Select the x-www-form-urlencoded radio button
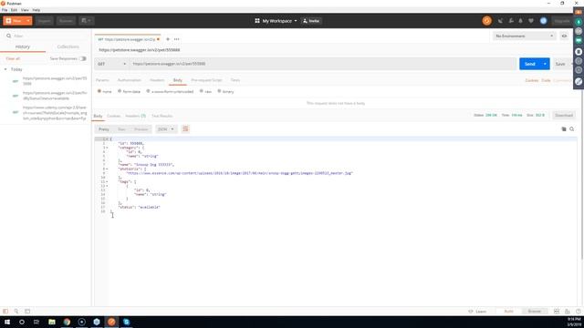Image resolution: width=584 pixels, height=328 pixels. [148, 91]
